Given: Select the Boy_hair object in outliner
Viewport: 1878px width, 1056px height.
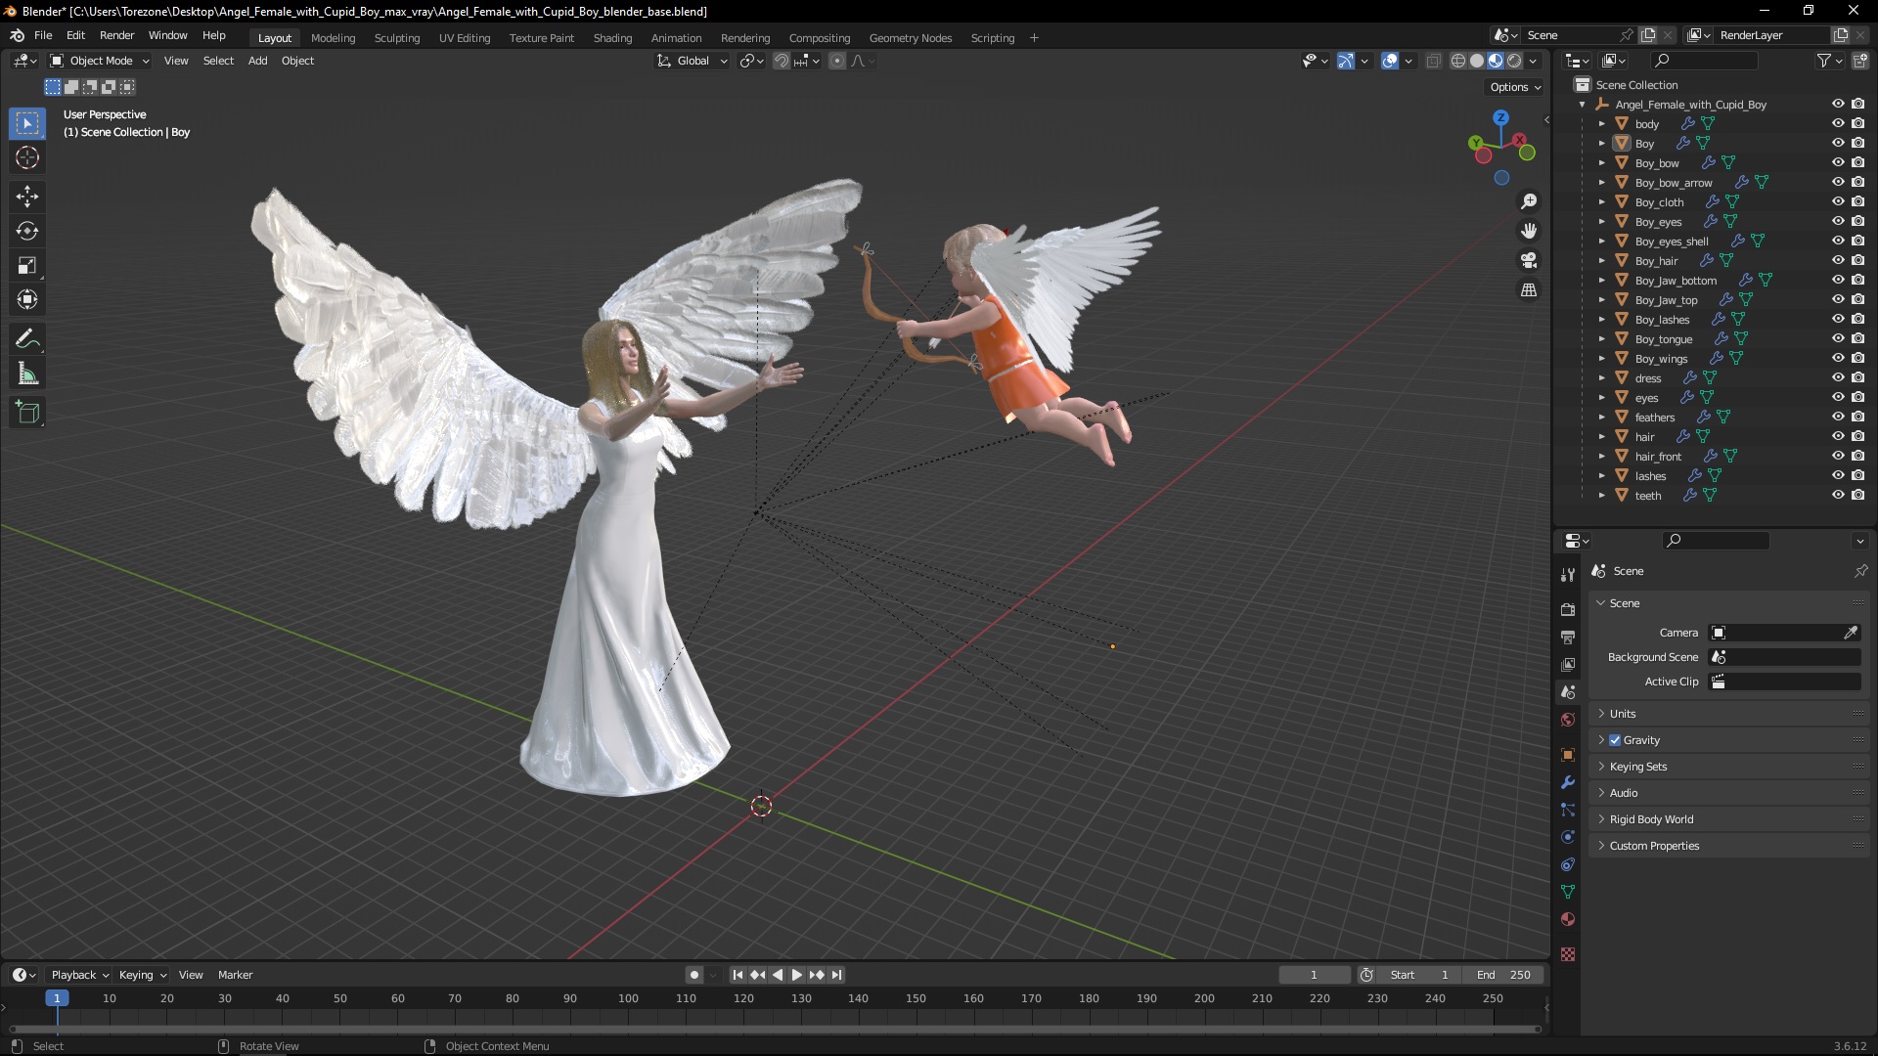Looking at the screenshot, I should click(1656, 260).
